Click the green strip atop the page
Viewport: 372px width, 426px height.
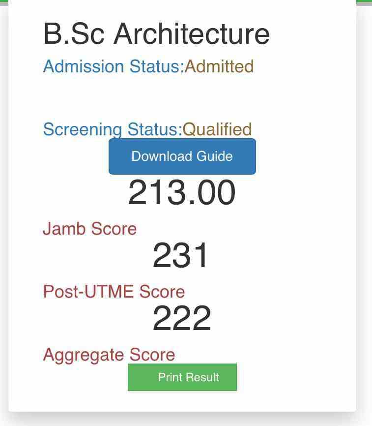coord(364,2)
